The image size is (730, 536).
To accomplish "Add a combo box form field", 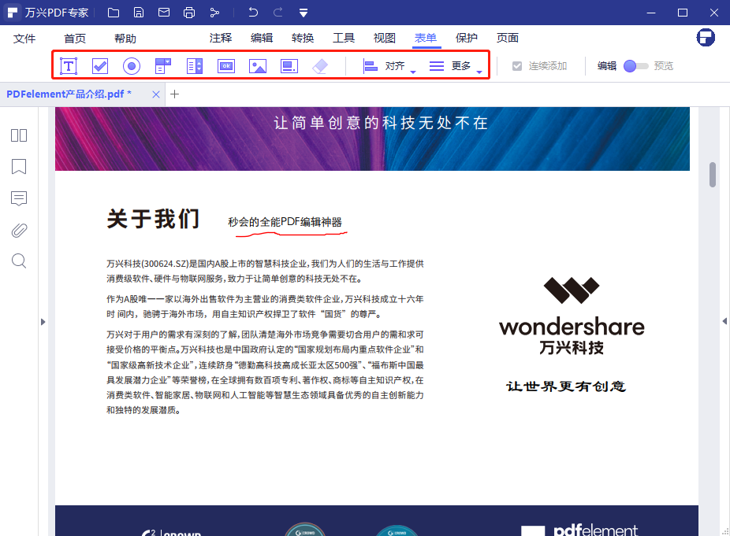I will (163, 66).
